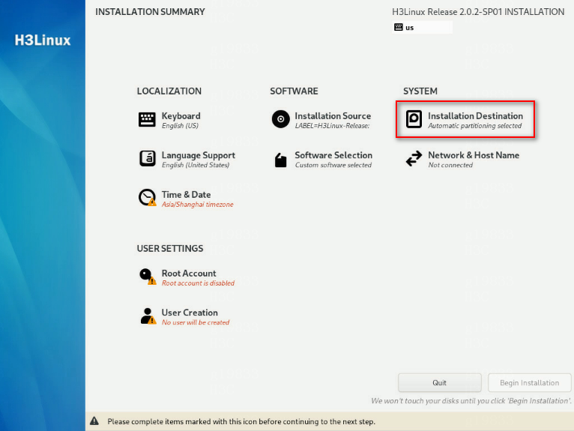Open the Software Selection label

coord(333,155)
